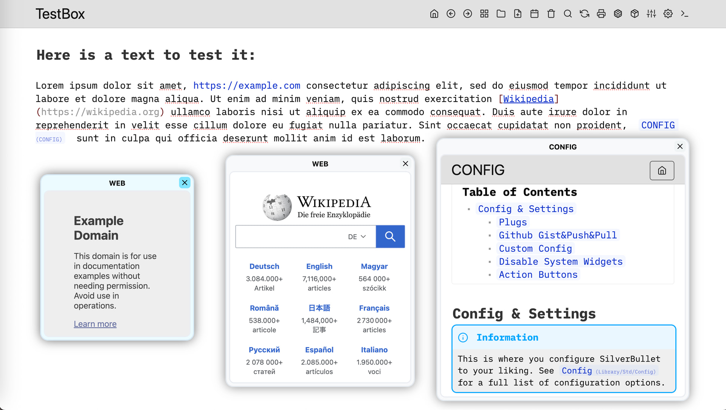Image resolution: width=726 pixels, height=410 pixels.
Task: Click the sliders adjustment icon
Action: [651, 14]
